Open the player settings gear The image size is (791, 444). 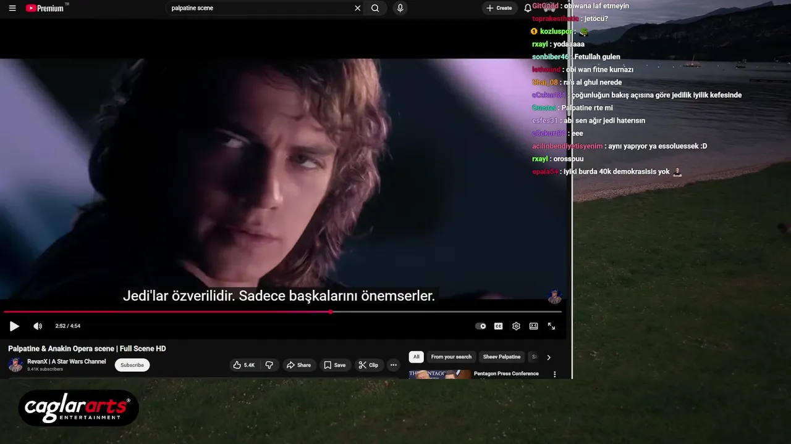pyautogui.click(x=516, y=326)
